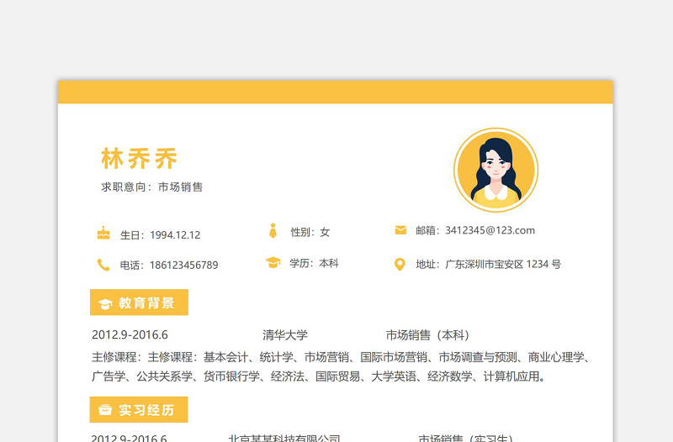Click the phone number 186123456789
Screen dimensions: 673x442
coord(183,266)
